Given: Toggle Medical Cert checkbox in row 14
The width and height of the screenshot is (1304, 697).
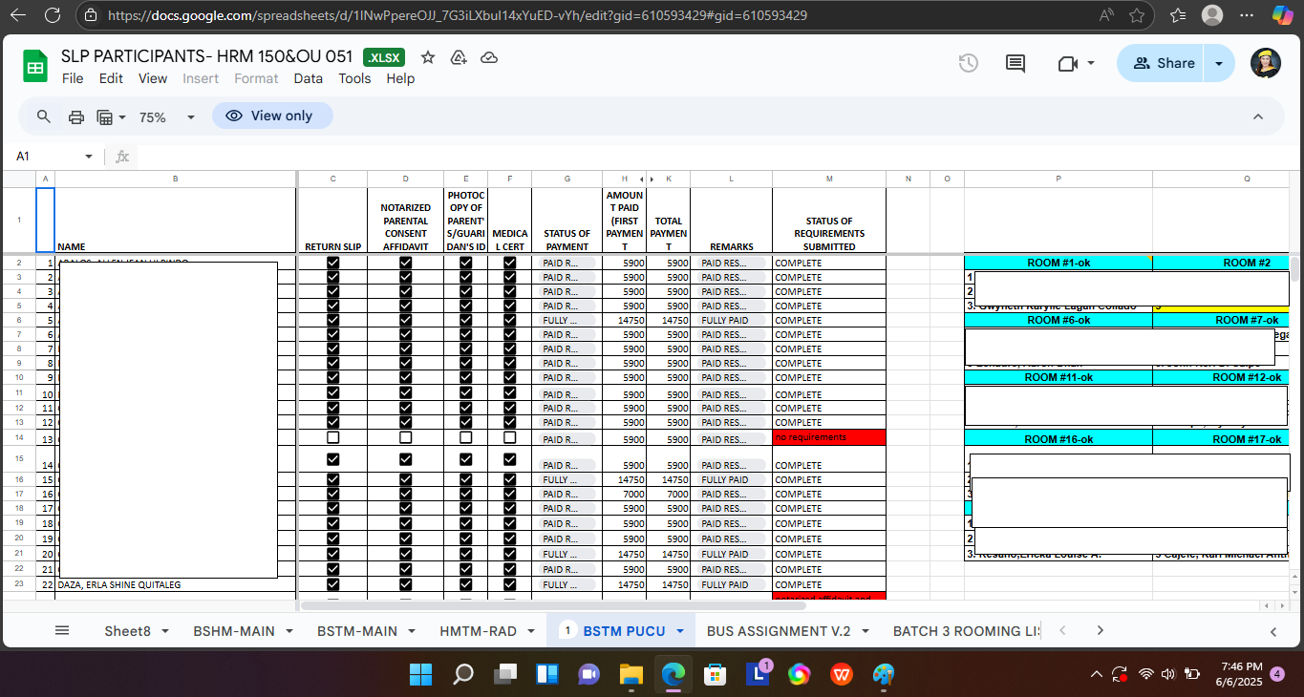Looking at the screenshot, I should pyautogui.click(x=509, y=437).
